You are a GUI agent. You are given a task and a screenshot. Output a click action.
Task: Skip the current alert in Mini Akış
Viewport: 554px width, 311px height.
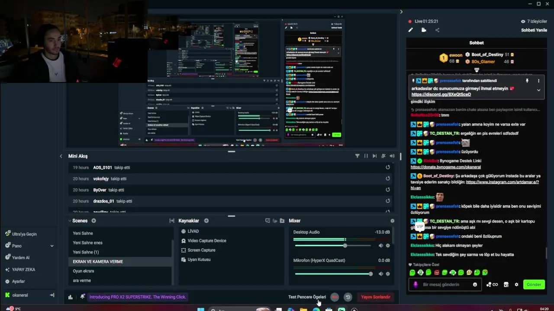click(x=374, y=156)
